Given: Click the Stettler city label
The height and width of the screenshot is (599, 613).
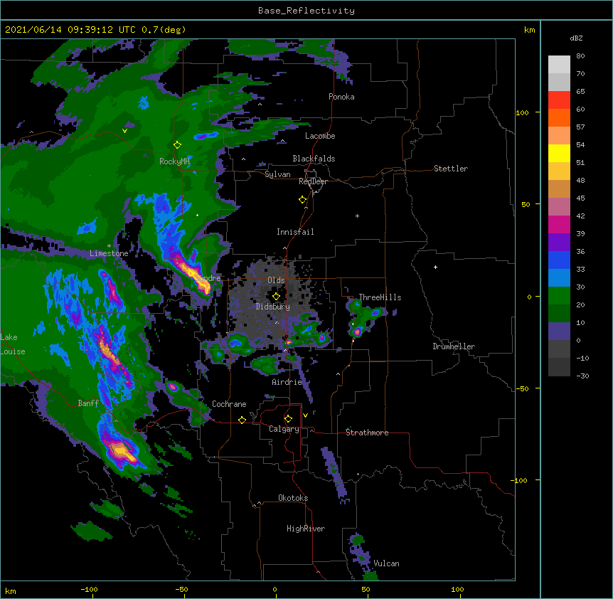Looking at the screenshot, I should click(451, 169).
